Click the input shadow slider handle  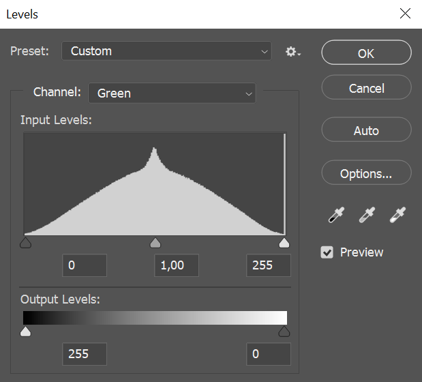click(x=26, y=243)
